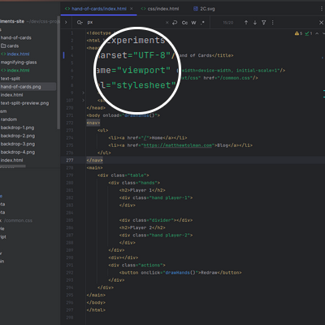The height and width of the screenshot is (325, 325).
Task: Open search bar more options menu
Action: [273, 23]
